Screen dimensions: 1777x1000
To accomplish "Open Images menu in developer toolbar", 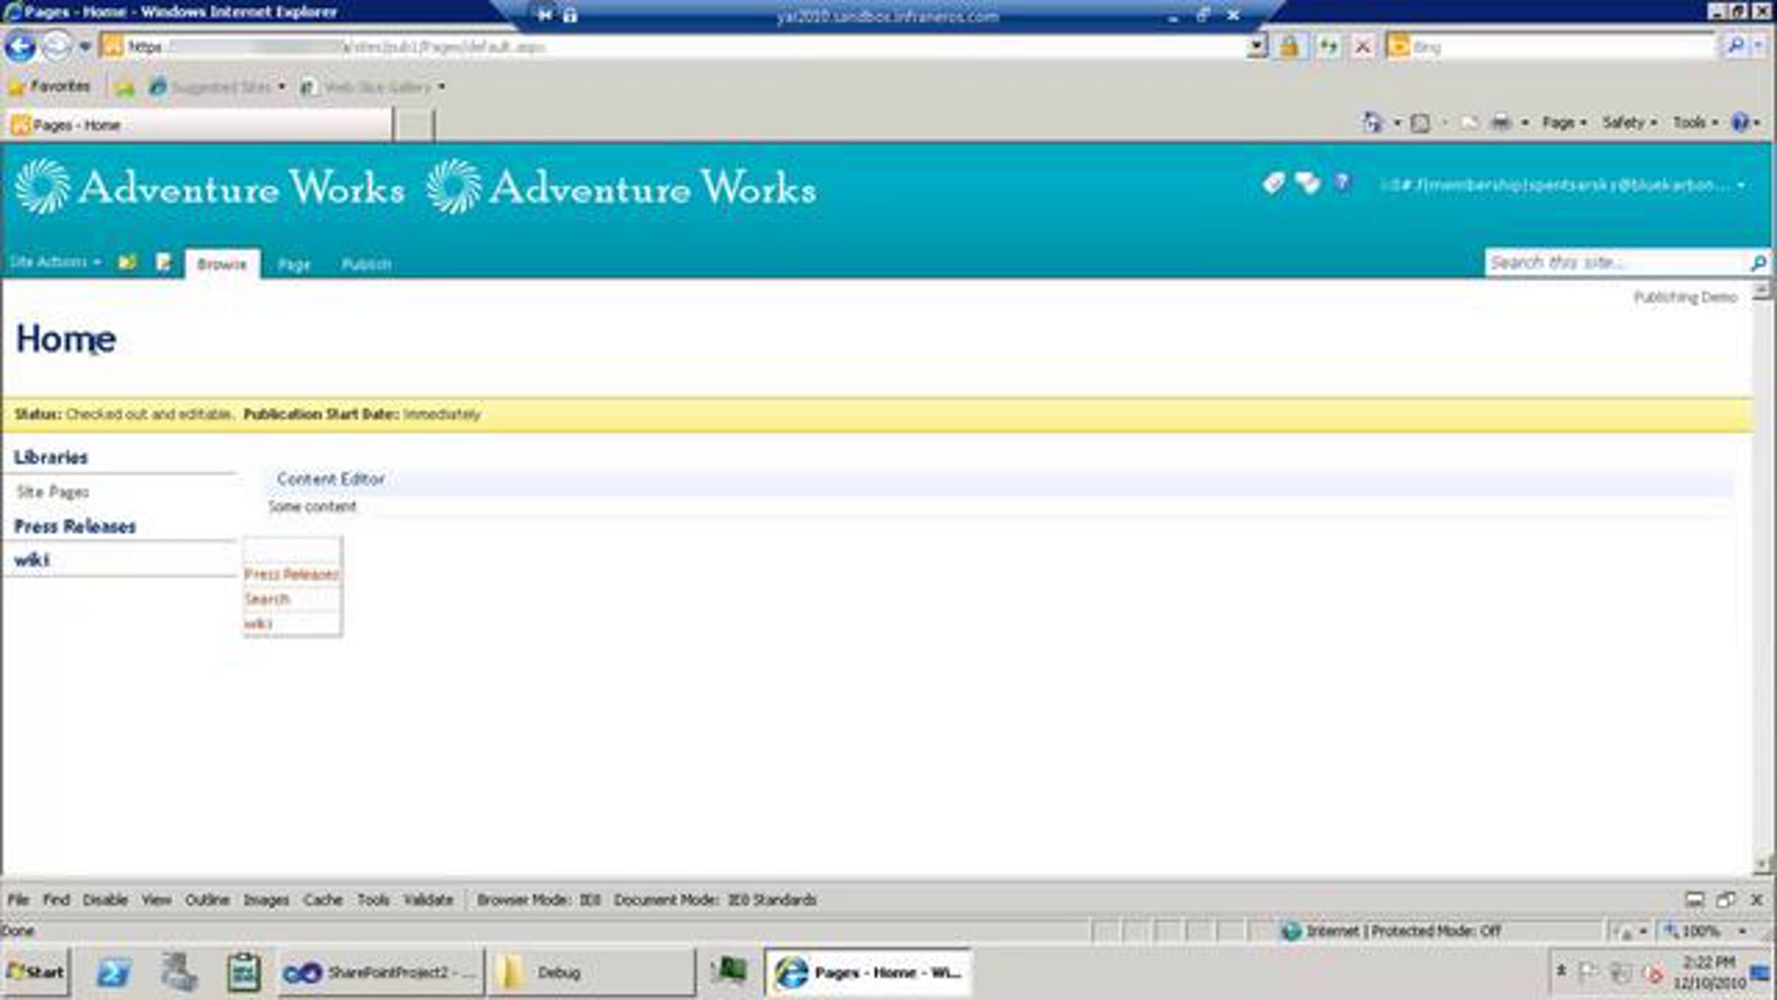I will pyautogui.click(x=266, y=900).
